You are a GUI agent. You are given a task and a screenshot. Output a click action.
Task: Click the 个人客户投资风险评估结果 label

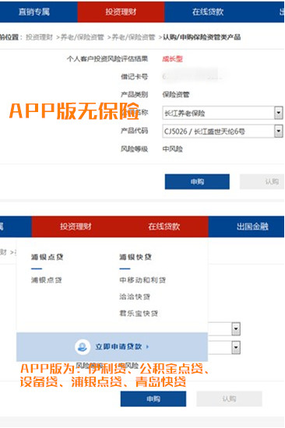click(x=107, y=59)
